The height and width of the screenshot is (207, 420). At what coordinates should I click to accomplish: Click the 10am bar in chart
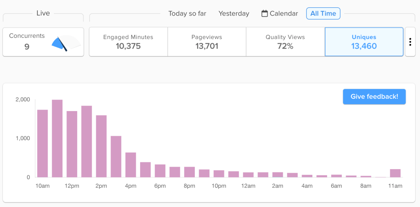[43, 143]
